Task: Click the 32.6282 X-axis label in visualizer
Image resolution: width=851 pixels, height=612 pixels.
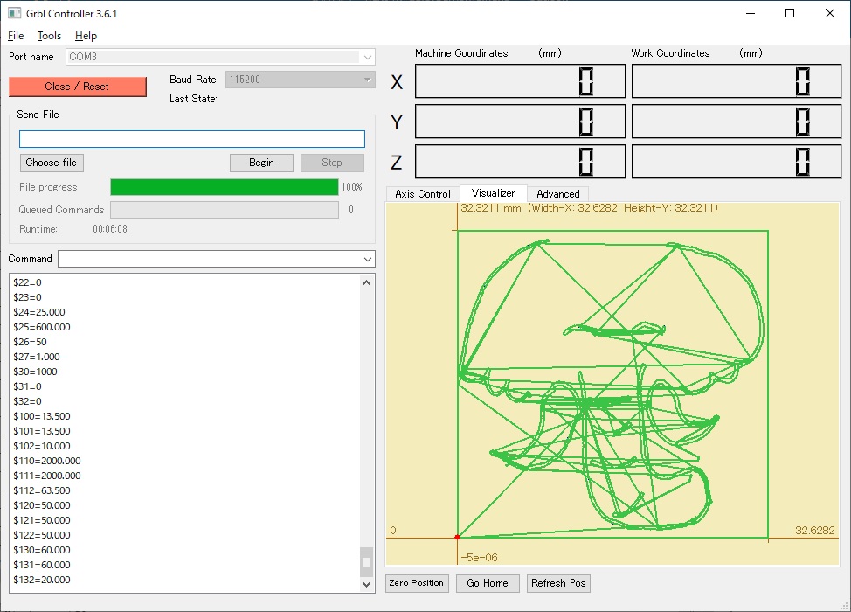Action: click(x=814, y=531)
